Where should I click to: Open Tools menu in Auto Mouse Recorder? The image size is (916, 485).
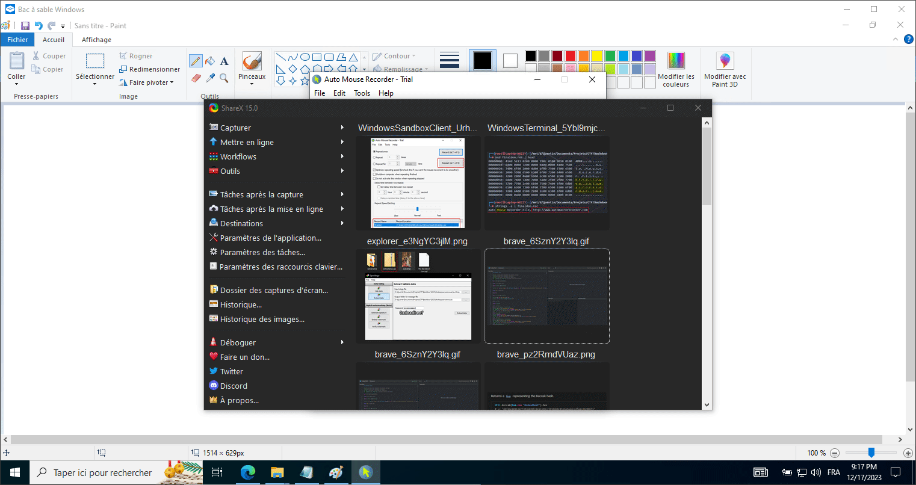[362, 93]
